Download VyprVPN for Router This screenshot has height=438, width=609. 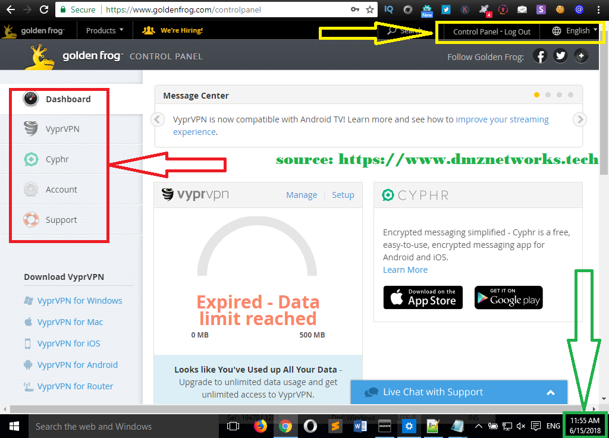[75, 386]
